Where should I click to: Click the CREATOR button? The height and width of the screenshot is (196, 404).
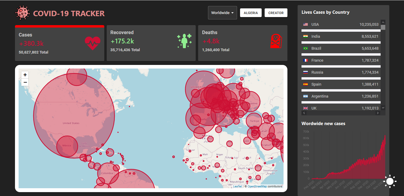[276, 13]
